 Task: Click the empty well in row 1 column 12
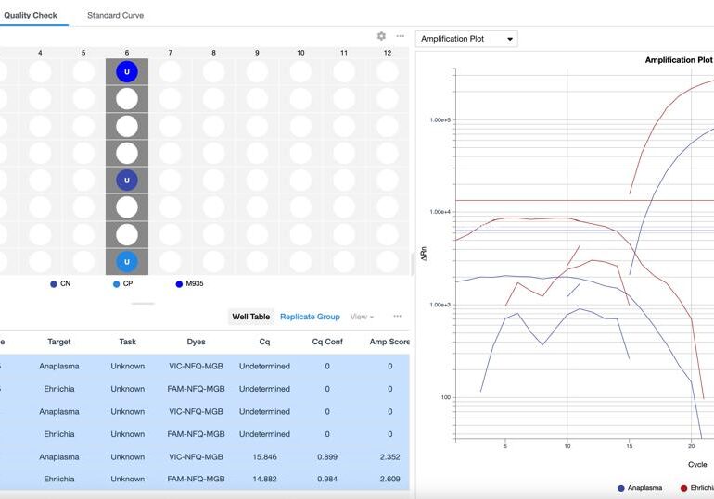(388, 72)
